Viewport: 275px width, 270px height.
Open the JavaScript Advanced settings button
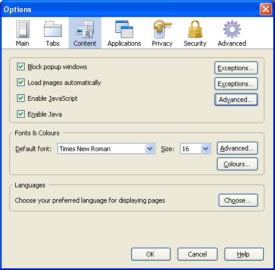[x=236, y=100]
